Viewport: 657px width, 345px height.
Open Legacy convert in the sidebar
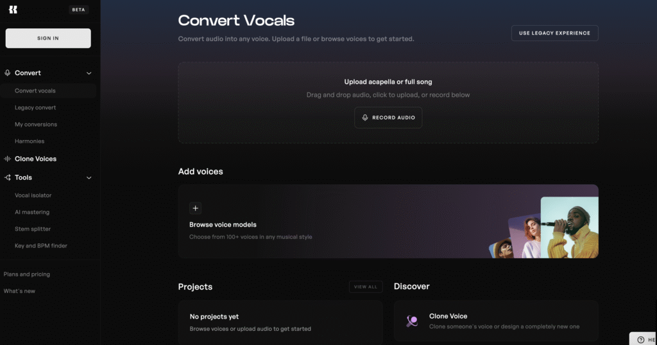(35, 107)
